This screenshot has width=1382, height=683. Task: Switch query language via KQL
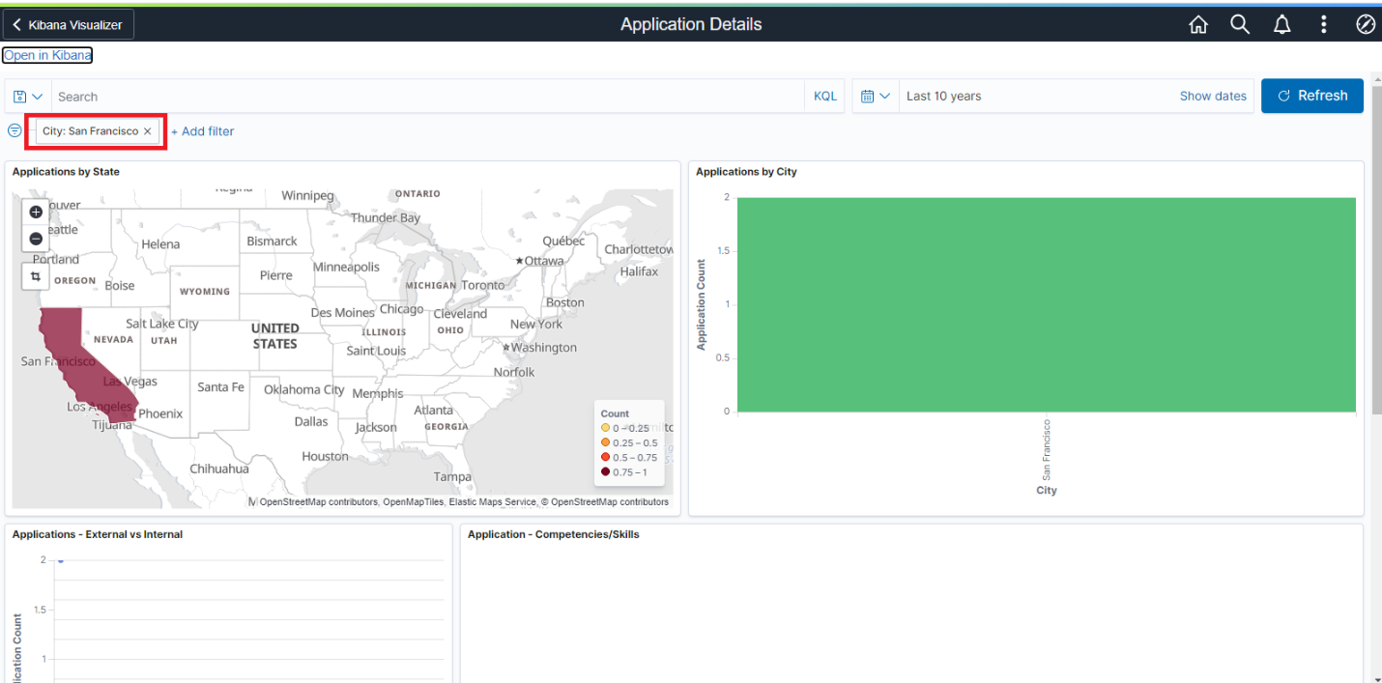(x=824, y=97)
